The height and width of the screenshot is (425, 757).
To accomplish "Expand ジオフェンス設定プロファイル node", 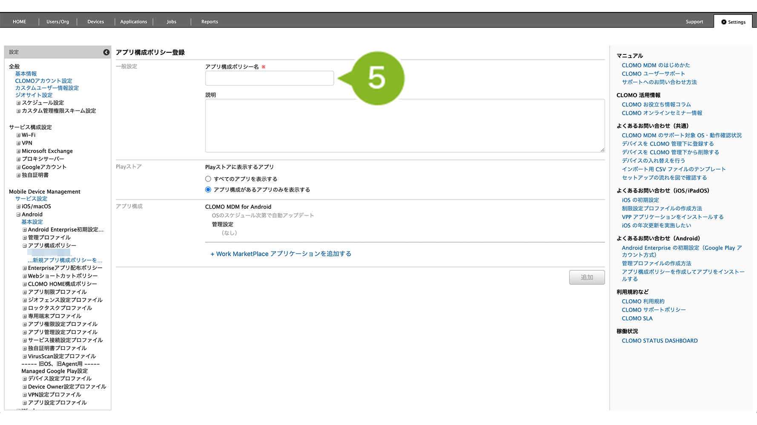I will (x=25, y=300).
